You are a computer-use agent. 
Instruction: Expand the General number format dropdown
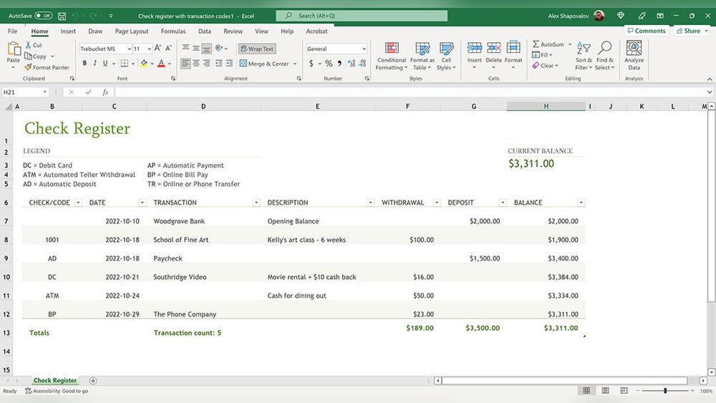click(364, 49)
